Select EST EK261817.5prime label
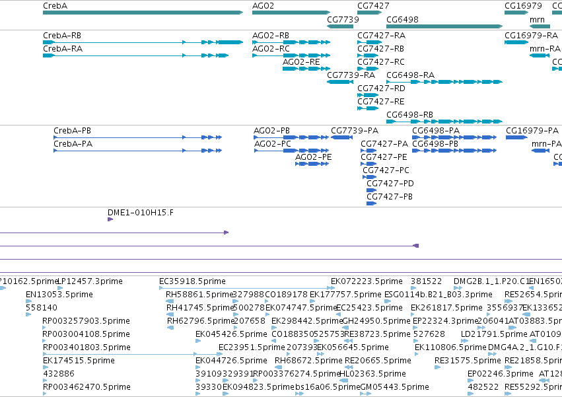This screenshot has width=562, height=397. pos(446,308)
